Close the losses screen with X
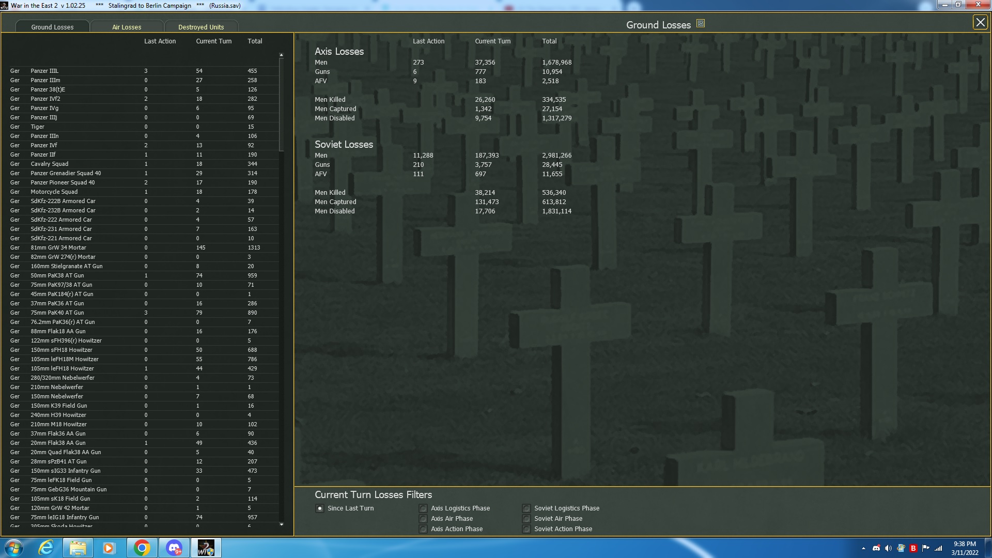The width and height of the screenshot is (992, 558). coord(980,22)
